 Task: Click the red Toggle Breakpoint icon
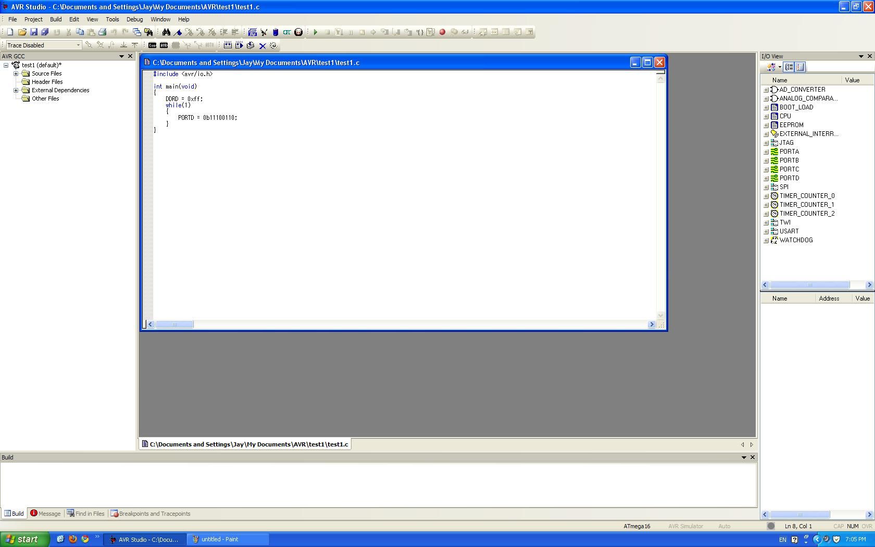442,32
